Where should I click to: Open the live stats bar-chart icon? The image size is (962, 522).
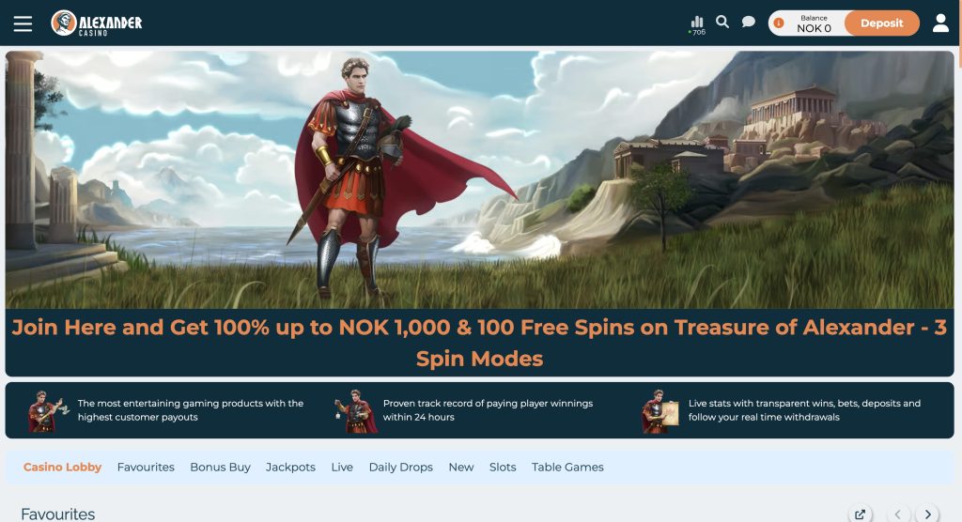pyautogui.click(x=697, y=24)
